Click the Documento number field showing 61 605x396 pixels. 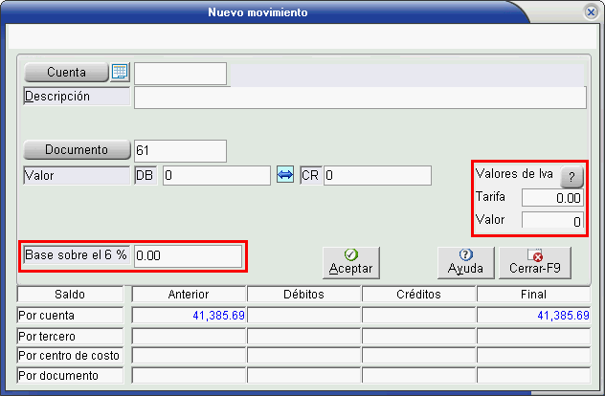coord(180,150)
